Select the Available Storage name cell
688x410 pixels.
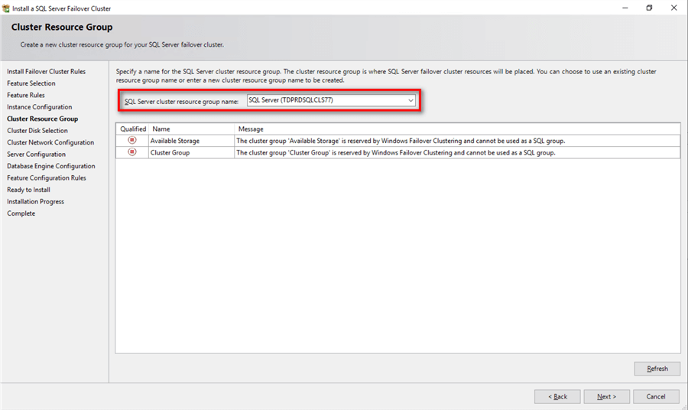191,141
